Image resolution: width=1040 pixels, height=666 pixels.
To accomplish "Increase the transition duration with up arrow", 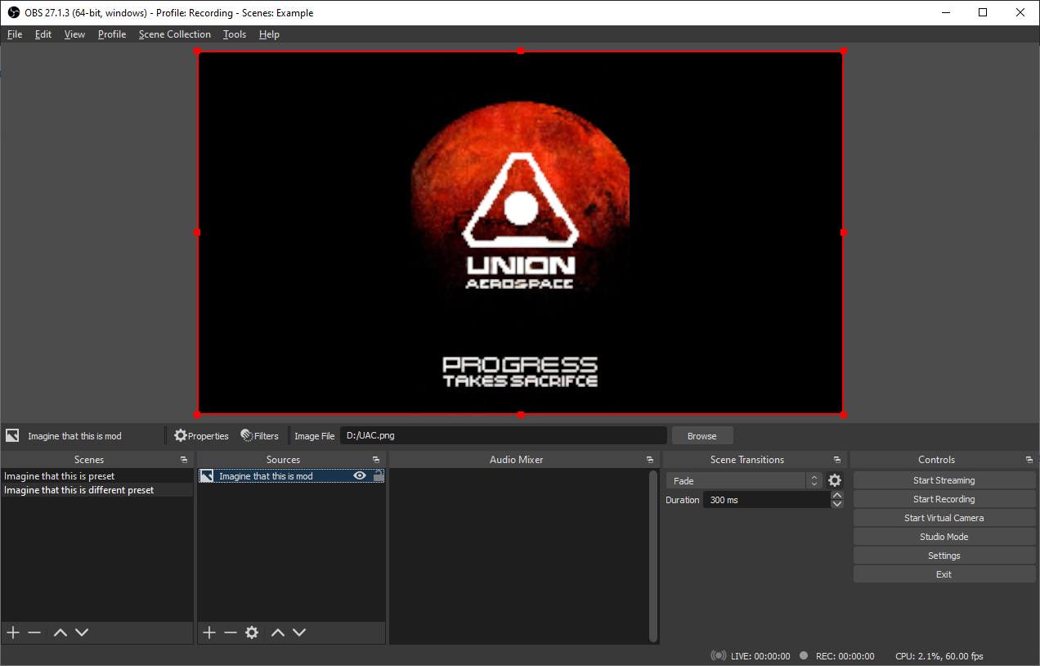I will click(x=837, y=495).
